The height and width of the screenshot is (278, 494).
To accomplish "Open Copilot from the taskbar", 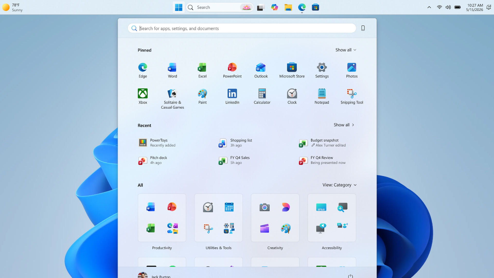I will point(275,7).
